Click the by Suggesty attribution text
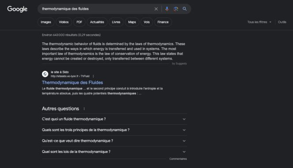Screen dimensions: 293x168 click(180, 63)
